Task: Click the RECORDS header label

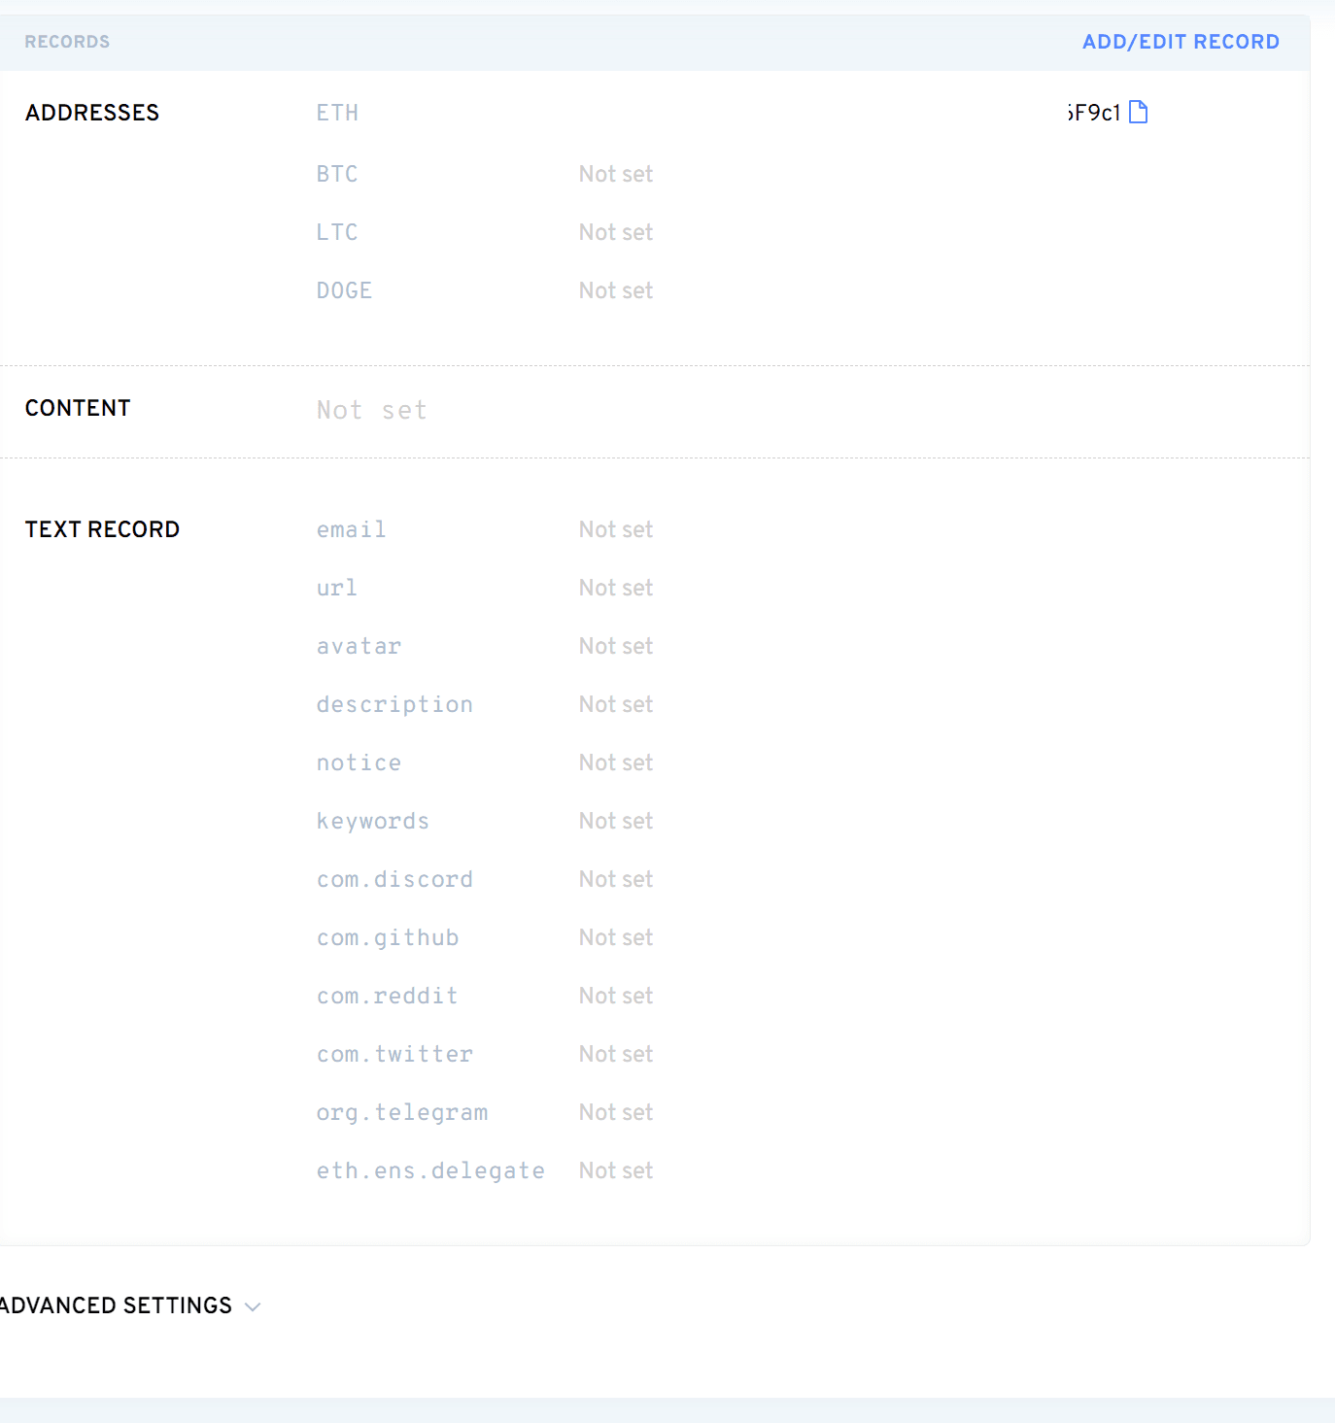Action: [x=67, y=42]
